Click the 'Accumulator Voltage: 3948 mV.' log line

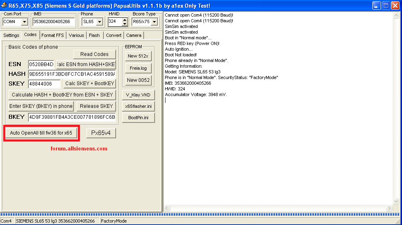tap(196, 94)
